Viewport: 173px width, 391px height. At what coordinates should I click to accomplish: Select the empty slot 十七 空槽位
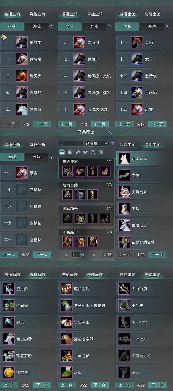pyautogui.click(x=29, y=189)
